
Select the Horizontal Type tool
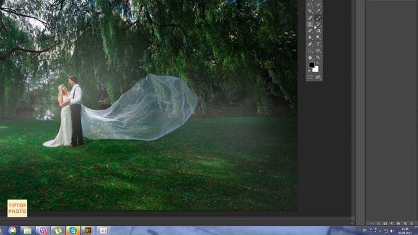point(318,44)
